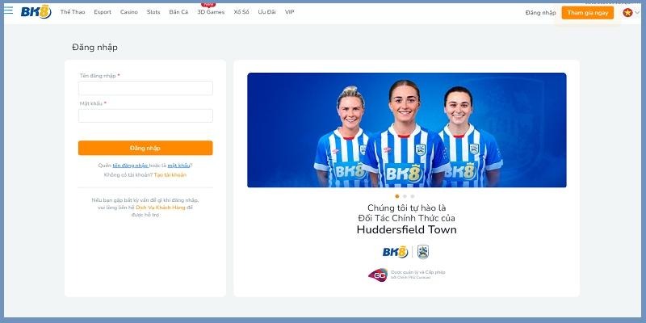Select the first orange carousel dot
This screenshot has height=323, width=646.
pos(396,196)
